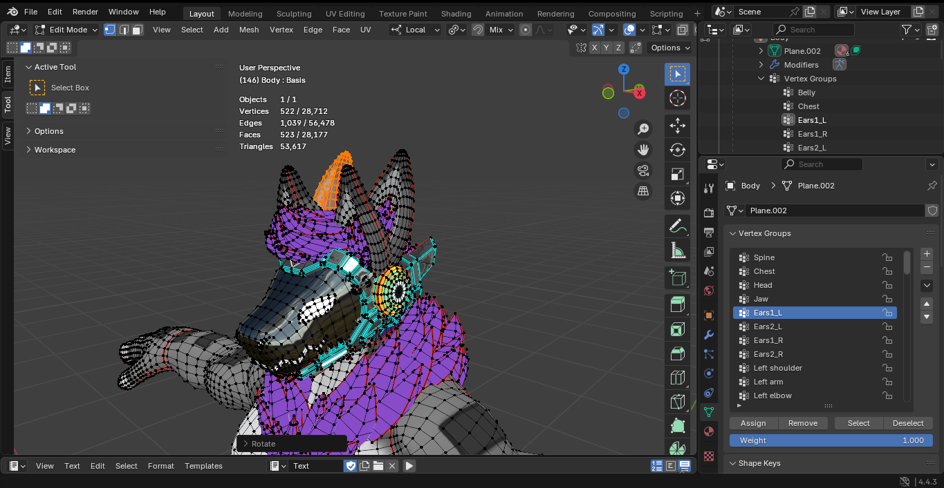Screen dimensions: 944x488
Task: Toggle snapping magnet in header
Action: (478, 30)
